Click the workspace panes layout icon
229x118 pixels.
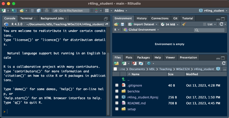107,11
